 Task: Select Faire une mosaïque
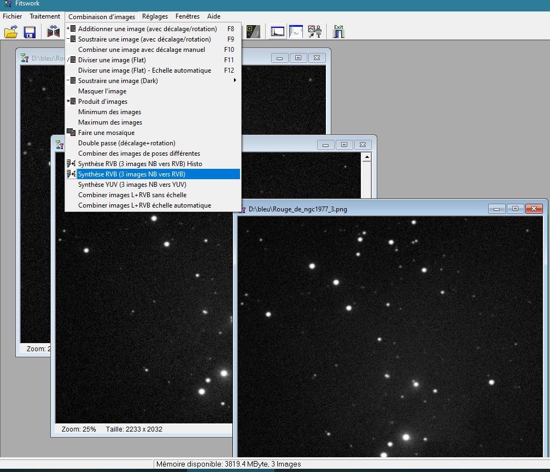153,132
